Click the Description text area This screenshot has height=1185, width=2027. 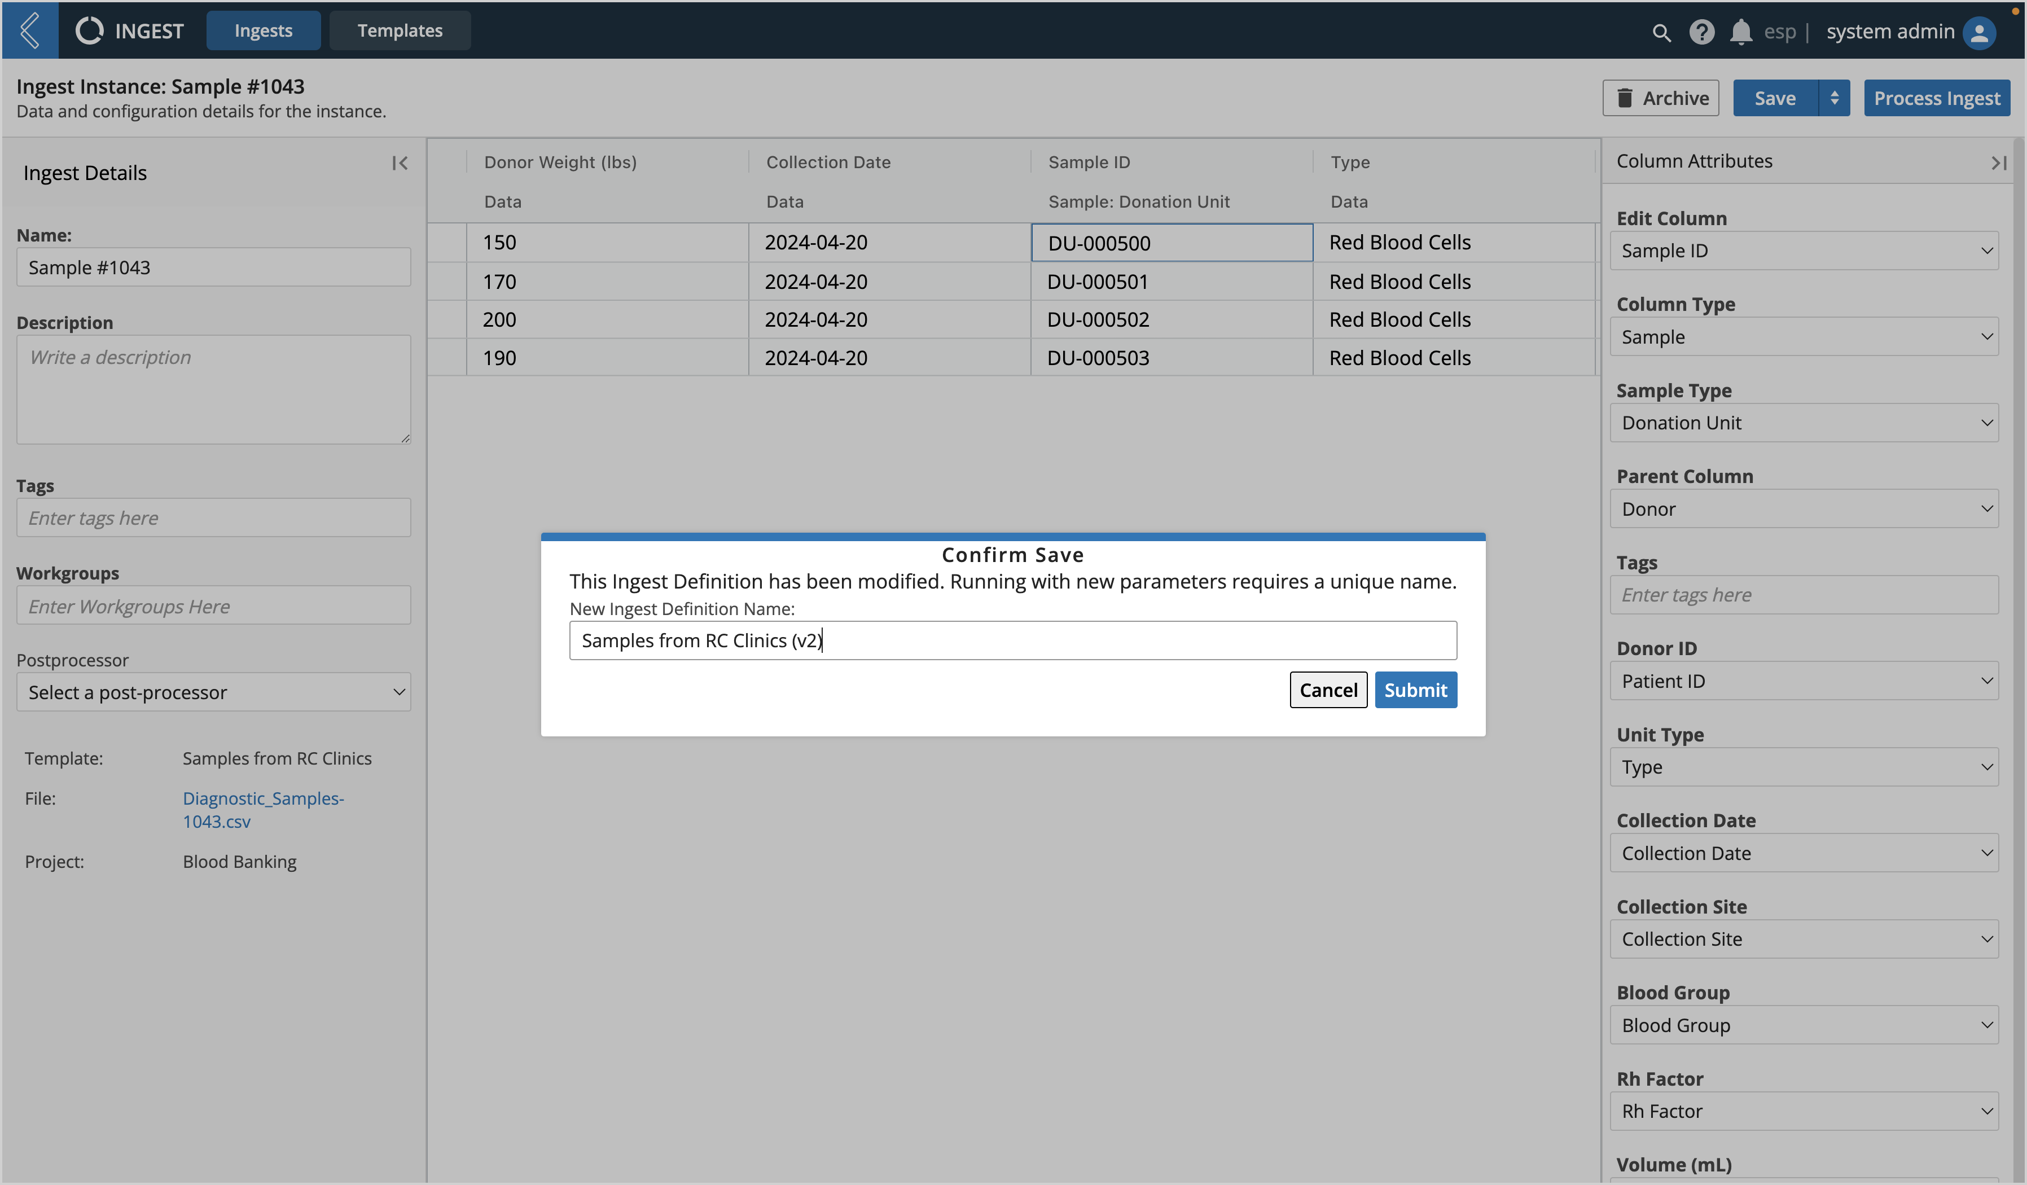click(213, 389)
